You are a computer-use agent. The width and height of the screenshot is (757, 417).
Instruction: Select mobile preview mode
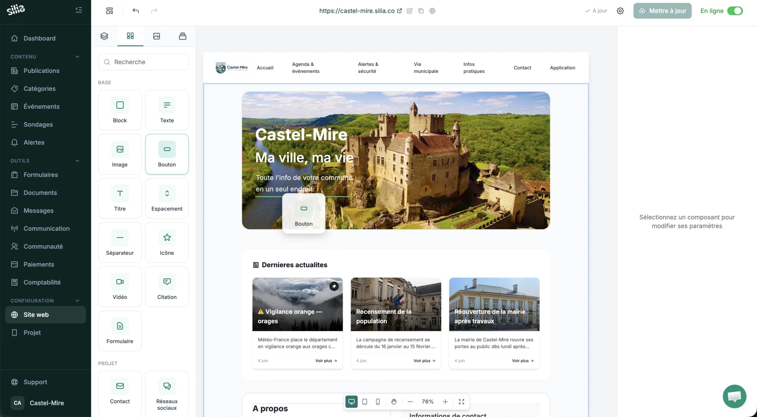(378, 402)
